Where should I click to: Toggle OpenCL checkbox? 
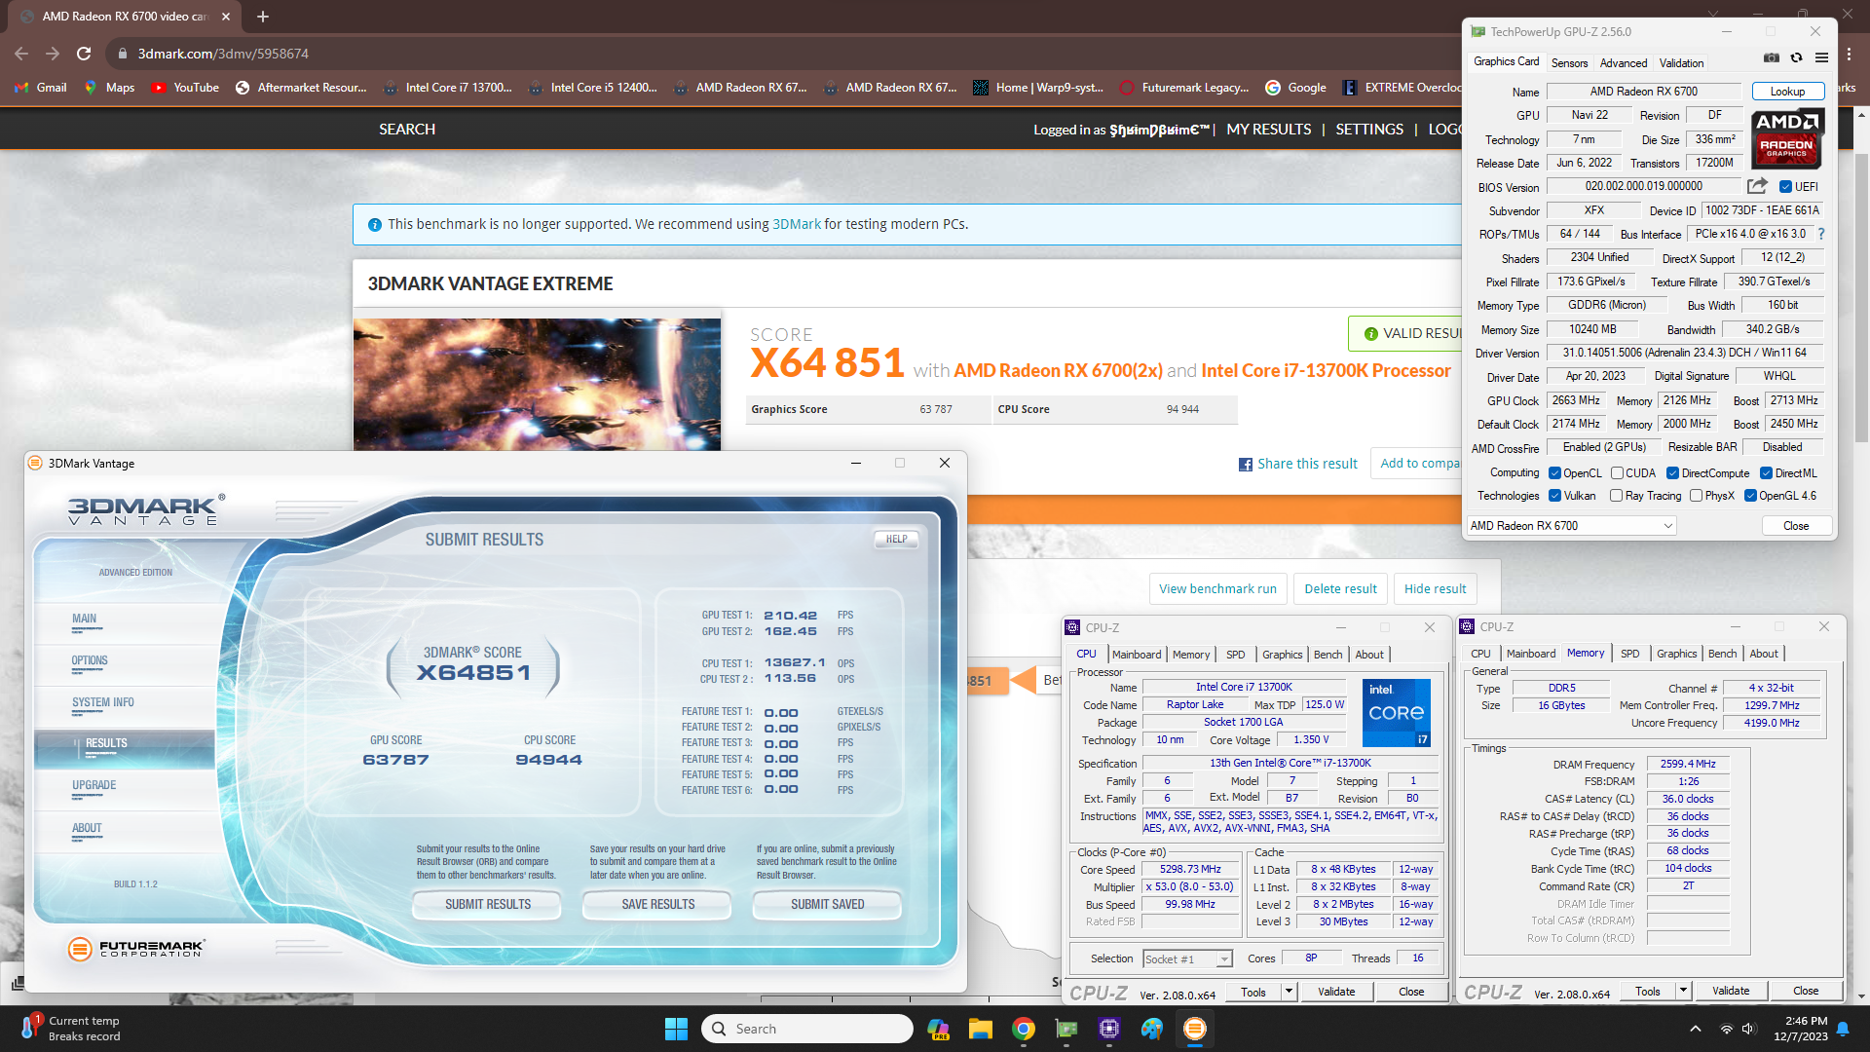tap(1554, 473)
